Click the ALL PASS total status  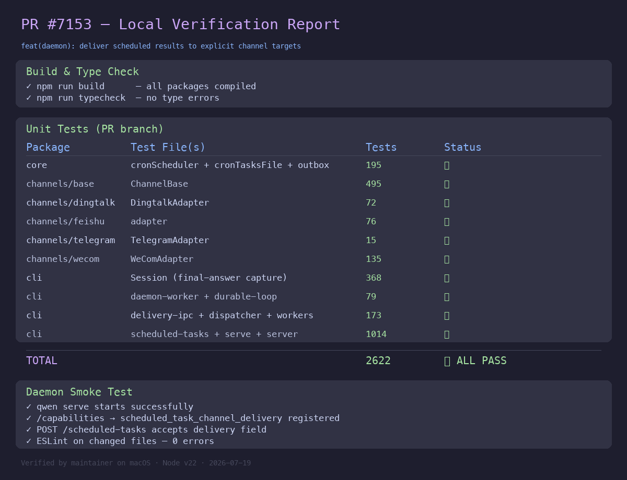click(x=475, y=361)
